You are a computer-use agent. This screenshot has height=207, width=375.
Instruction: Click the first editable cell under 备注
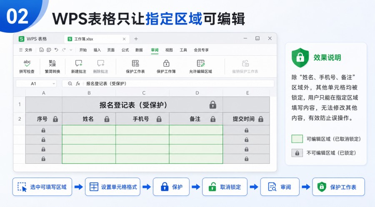click(x=196, y=130)
